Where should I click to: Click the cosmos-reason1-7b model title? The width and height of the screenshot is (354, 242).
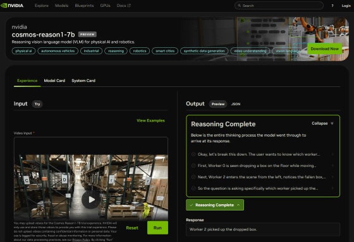tap(43, 35)
